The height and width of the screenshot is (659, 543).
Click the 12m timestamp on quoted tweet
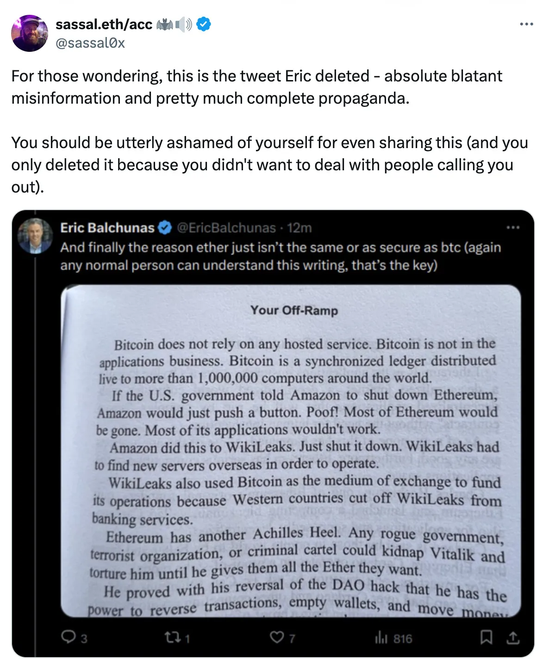pos(299,228)
